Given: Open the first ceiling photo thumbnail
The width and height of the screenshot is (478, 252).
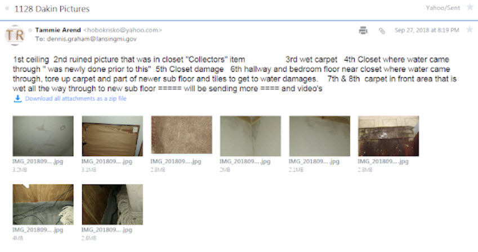Looking at the screenshot, I should 43,136.
